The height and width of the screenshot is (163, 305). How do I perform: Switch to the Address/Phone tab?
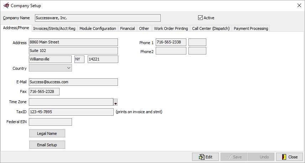point(16,28)
